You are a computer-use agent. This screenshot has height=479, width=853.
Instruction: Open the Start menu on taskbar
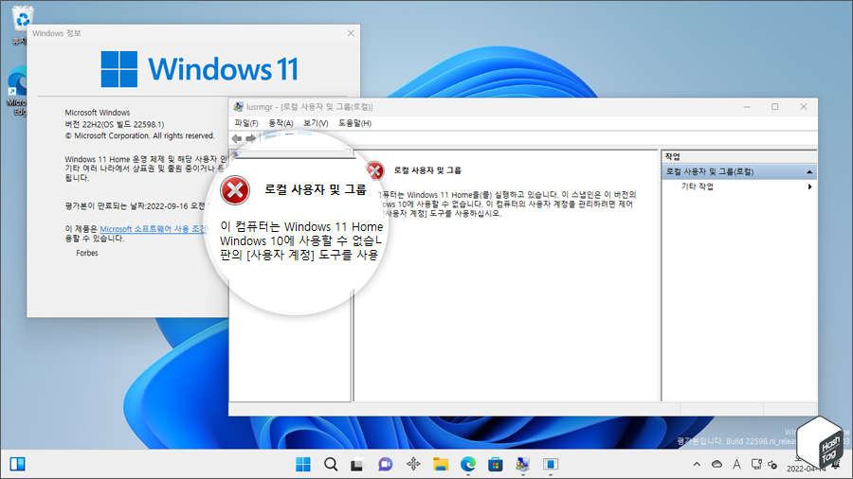coord(303,465)
